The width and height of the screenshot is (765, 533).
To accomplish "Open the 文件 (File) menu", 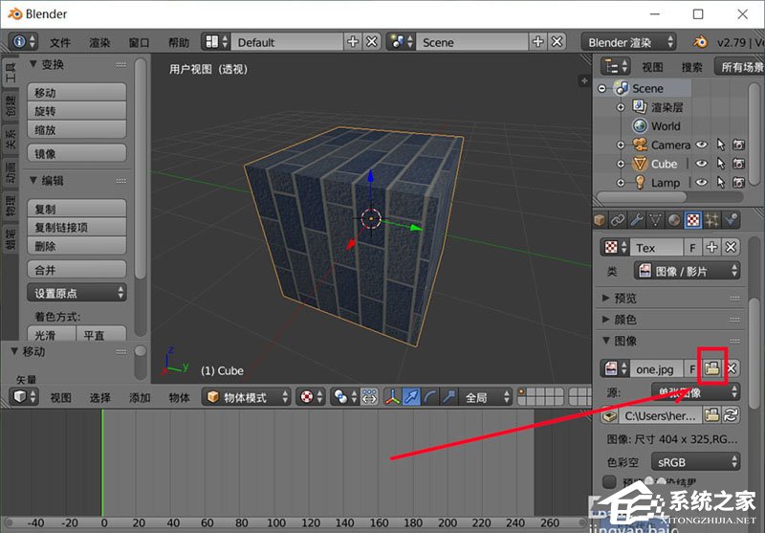I will [60, 42].
